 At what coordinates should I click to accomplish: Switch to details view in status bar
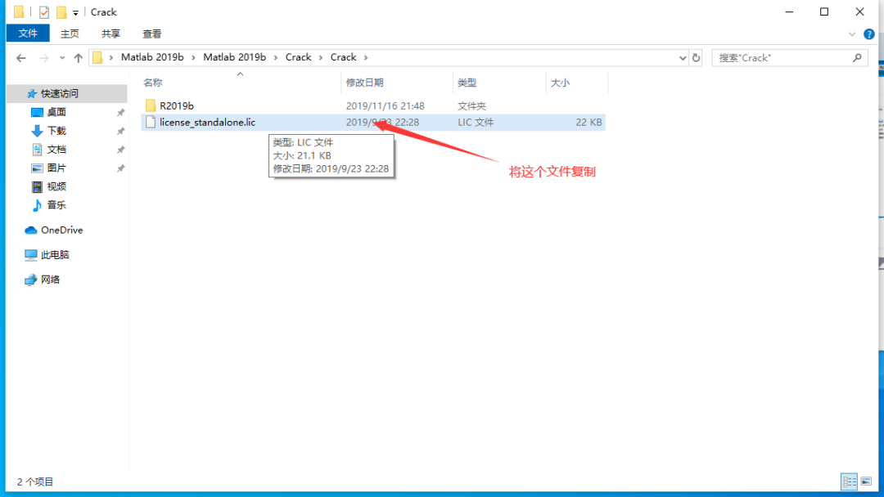[x=849, y=481]
